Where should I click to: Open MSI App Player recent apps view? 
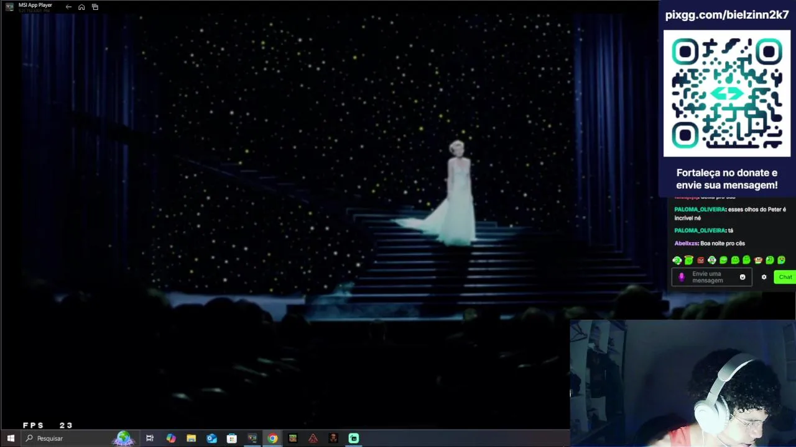[95, 7]
